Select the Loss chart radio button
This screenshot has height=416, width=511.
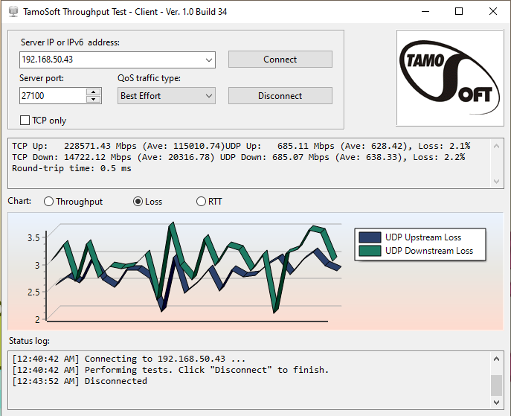[x=138, y=202]
